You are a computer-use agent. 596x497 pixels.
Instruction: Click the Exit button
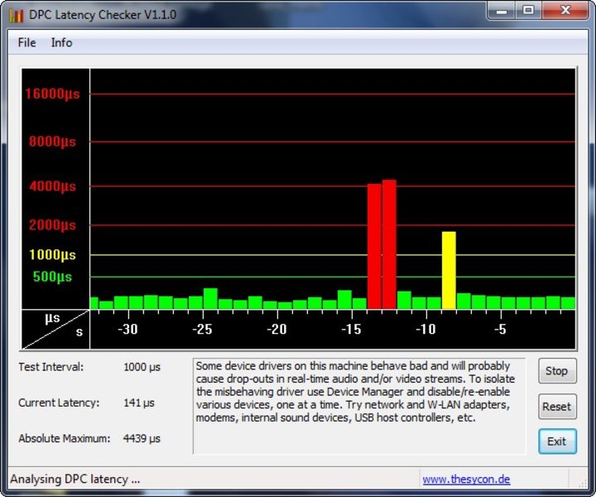pos(557,442)
